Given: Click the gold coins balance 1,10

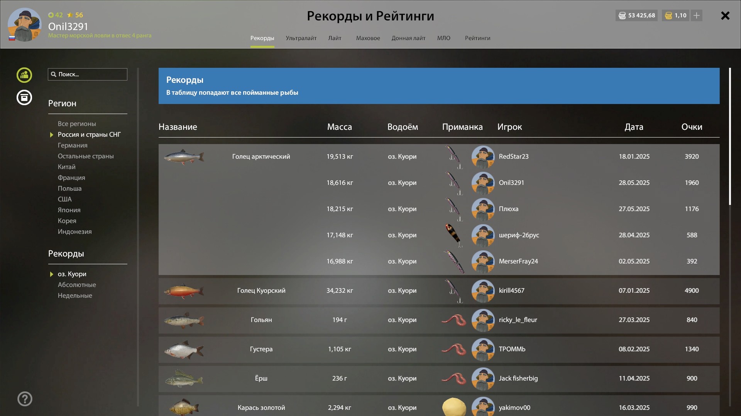Looking at the screenshot, I should (675, 15).
